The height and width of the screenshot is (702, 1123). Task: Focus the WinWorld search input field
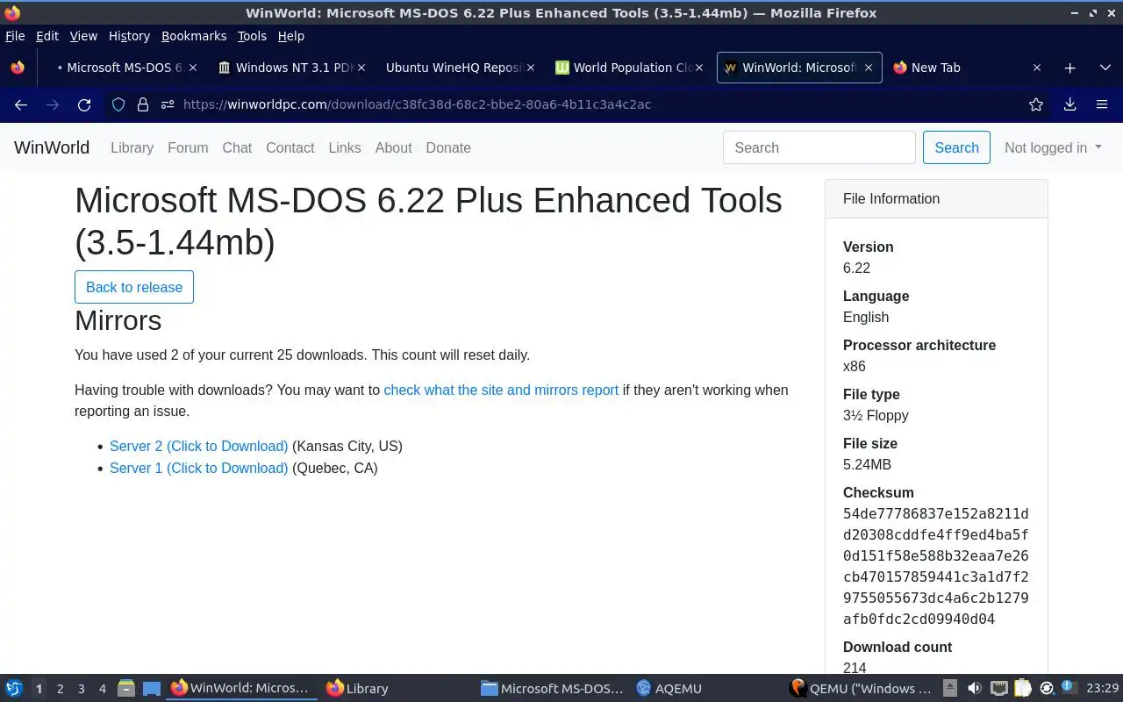click(x=819, y=147)
